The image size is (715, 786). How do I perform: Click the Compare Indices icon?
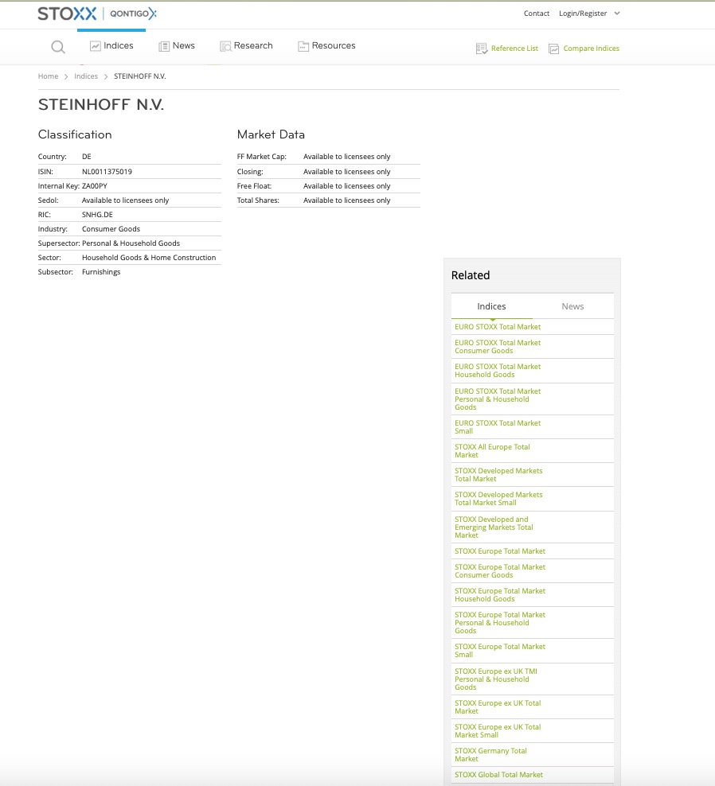(553, 49)
